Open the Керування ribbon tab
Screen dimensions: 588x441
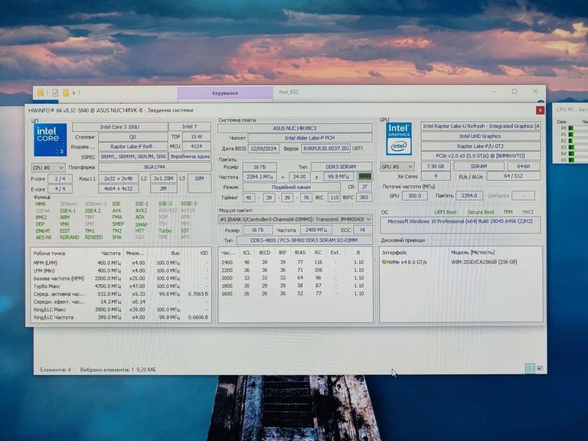(224, 93)
